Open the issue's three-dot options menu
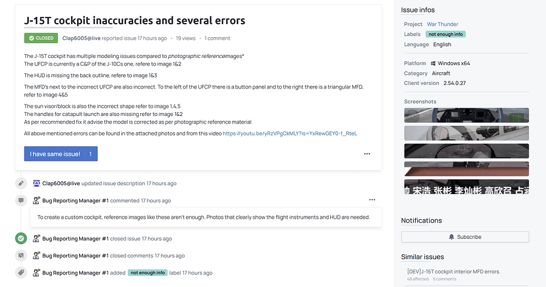The width and height of the screenshot is (546, 287). tap(367, 154)
